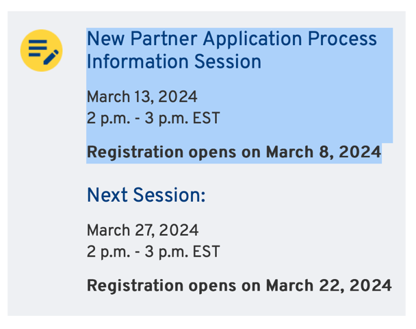Click March 8, 2024 in bold text
The width and height of the screenshot is (416, 329).
click(x=324, y=152)
